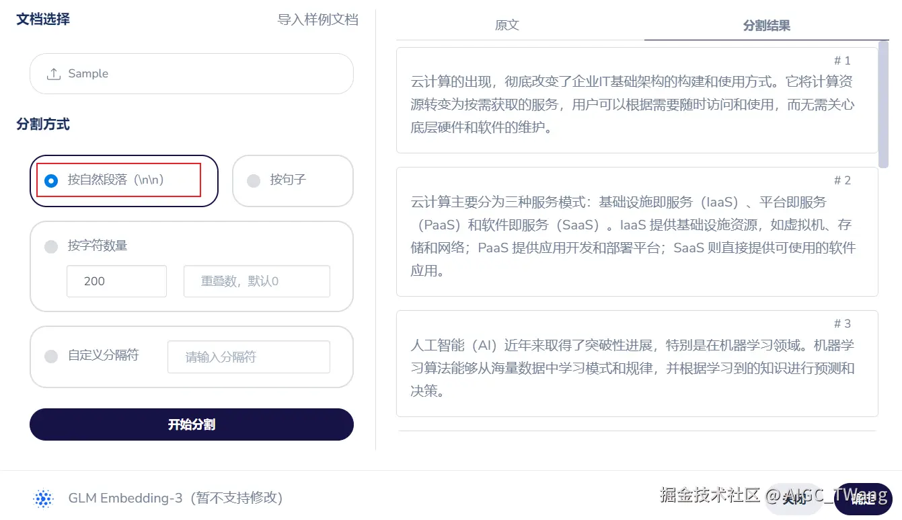Click the upload icon beside Sample
This screenshot has height=520, width=902.
coord(54,74)
